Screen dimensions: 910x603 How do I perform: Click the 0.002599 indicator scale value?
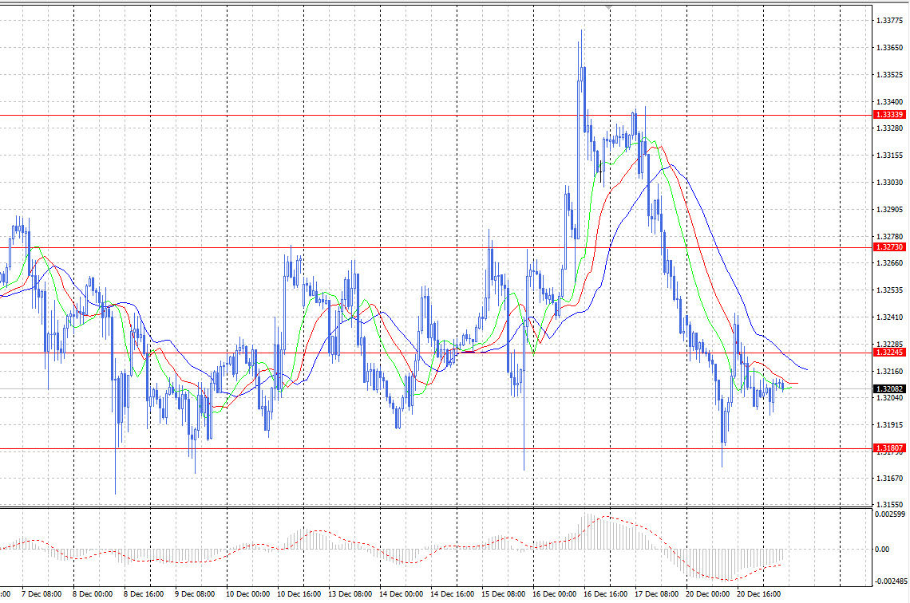pos(890,514)
